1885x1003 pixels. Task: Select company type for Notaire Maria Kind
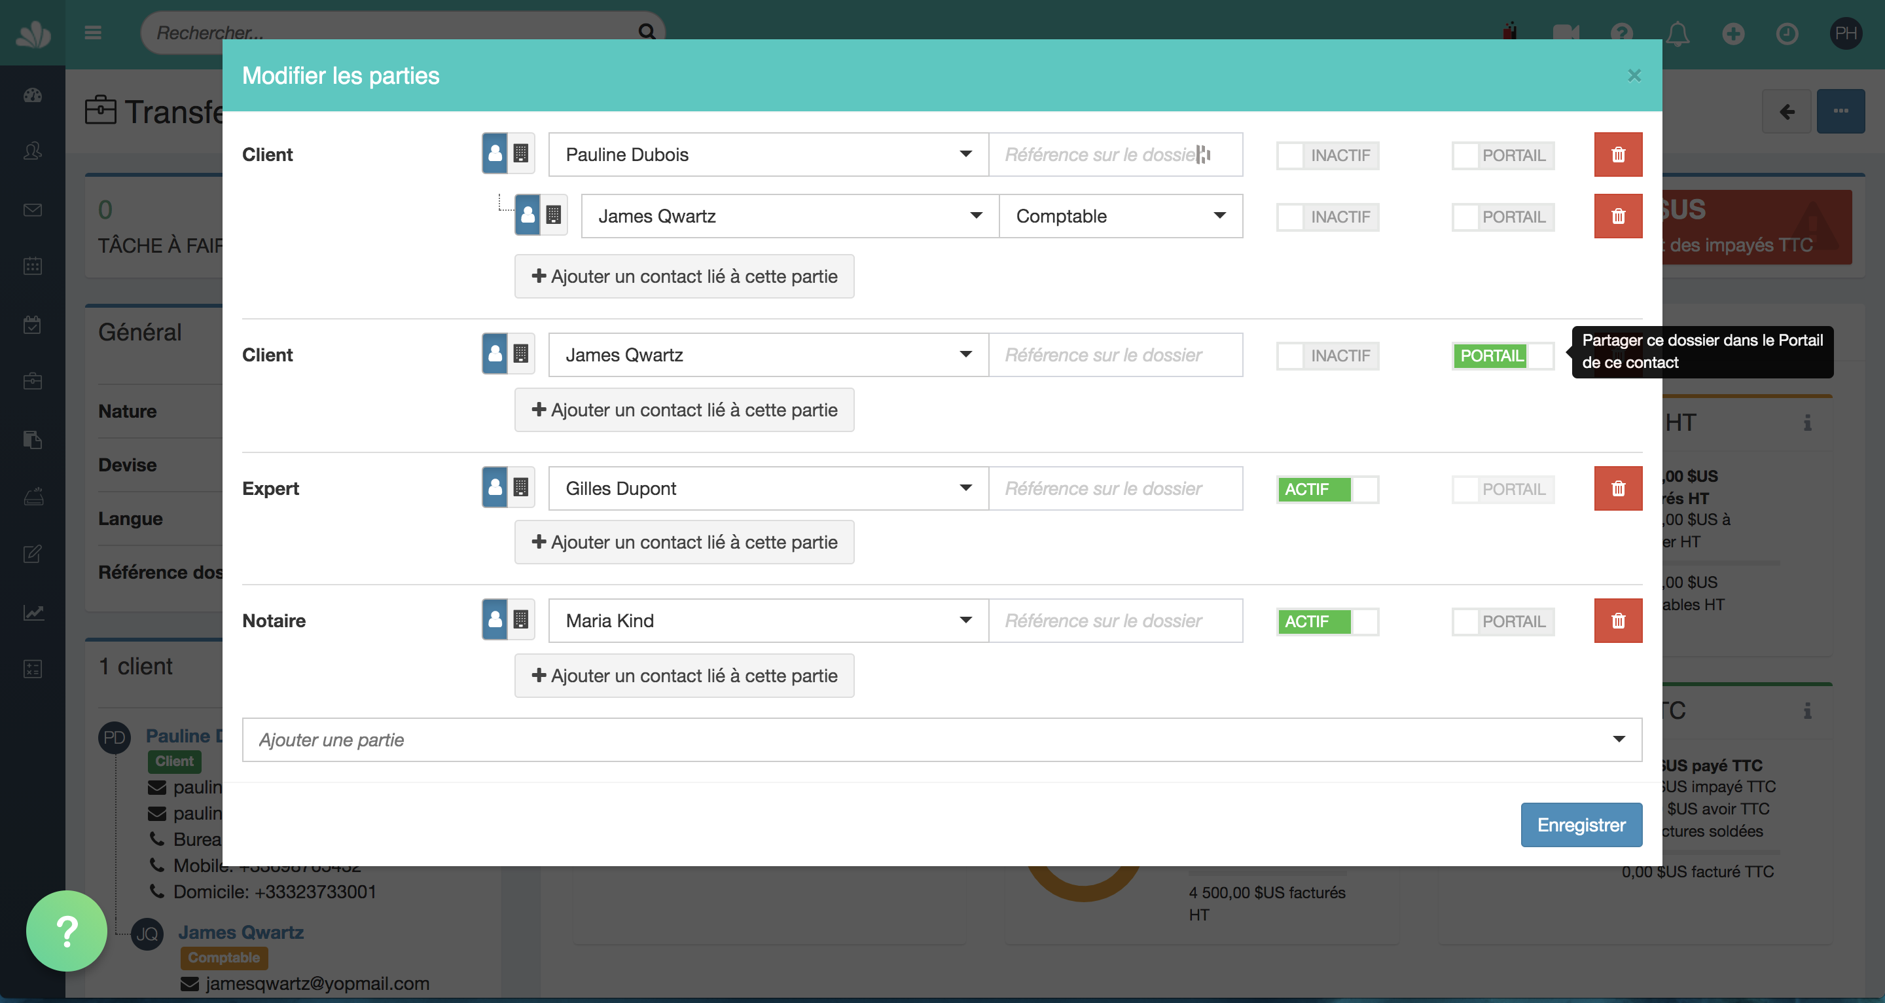tap(521, 620)
